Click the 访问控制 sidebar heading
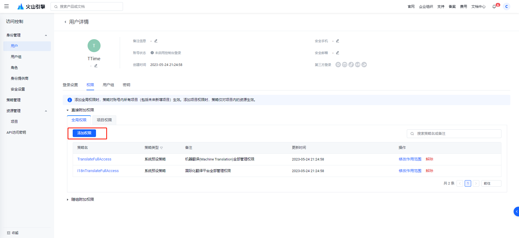The width and height of the screenshot is (519, 238). point(15,22)
